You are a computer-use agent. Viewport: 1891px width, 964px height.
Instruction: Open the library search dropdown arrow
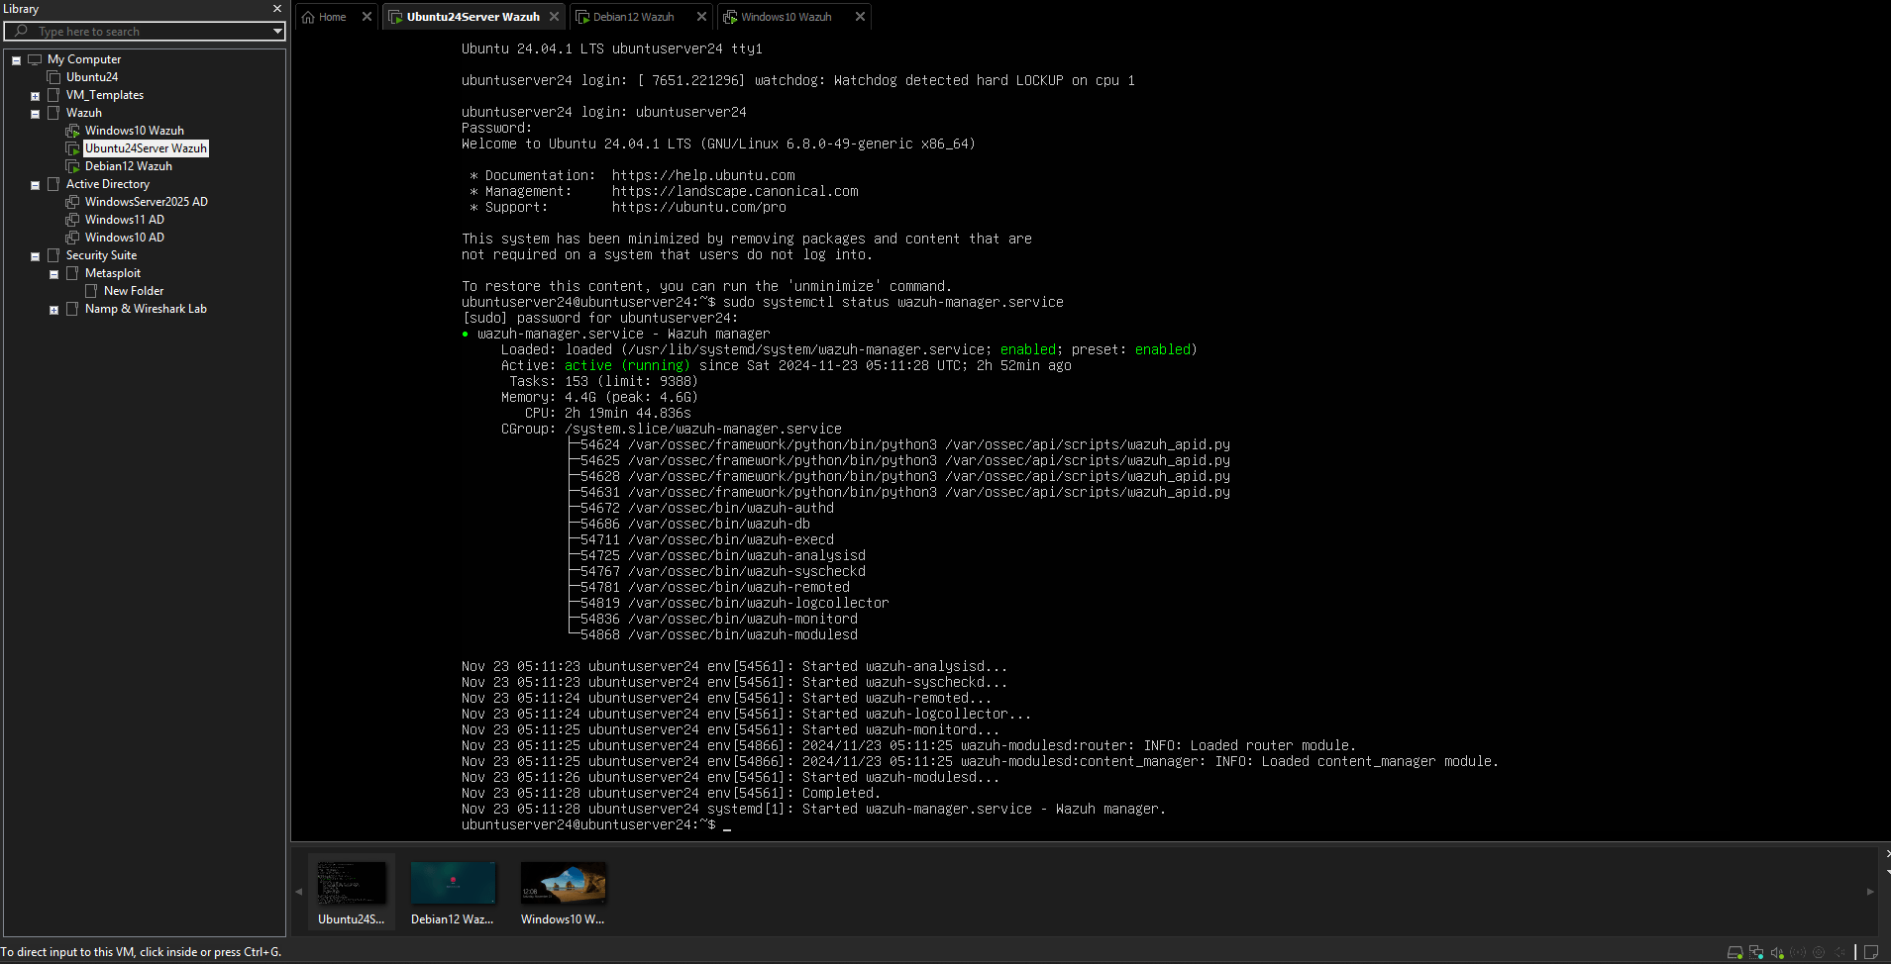click(x=277, y=32)
